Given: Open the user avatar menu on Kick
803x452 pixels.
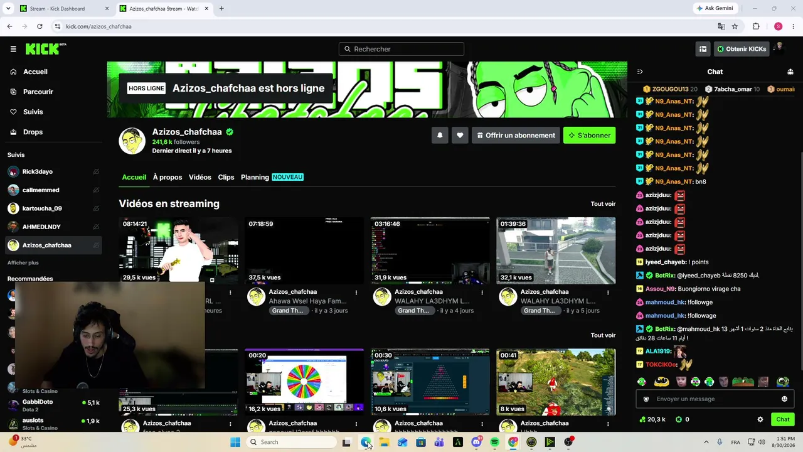Looking at the screenshot, I should (779, 48).
